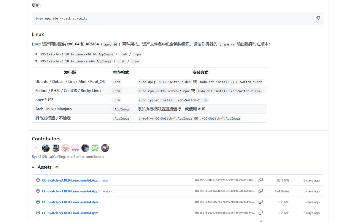Screen dimensions: 356x222
Task: Open seventh contributor avatar, green identicon
Action: point(95,148)
